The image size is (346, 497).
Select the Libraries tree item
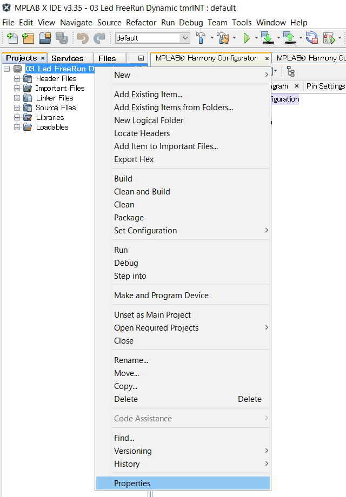coord(50,117)
